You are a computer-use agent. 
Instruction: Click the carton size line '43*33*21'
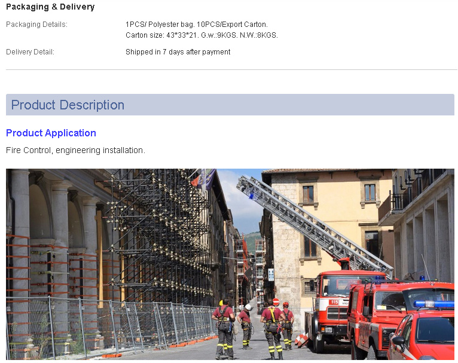tap(201, 35)
